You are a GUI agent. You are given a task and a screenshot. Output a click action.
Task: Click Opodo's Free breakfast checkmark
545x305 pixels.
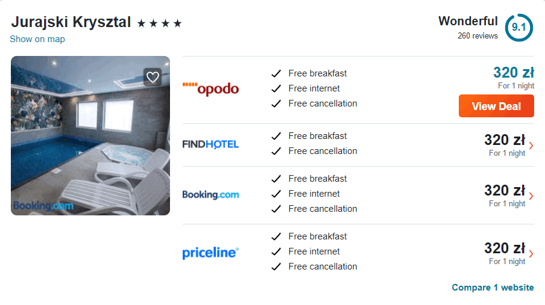click(276, 73)
